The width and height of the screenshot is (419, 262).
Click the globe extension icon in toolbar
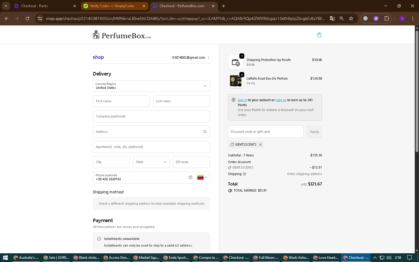[365, 18]
